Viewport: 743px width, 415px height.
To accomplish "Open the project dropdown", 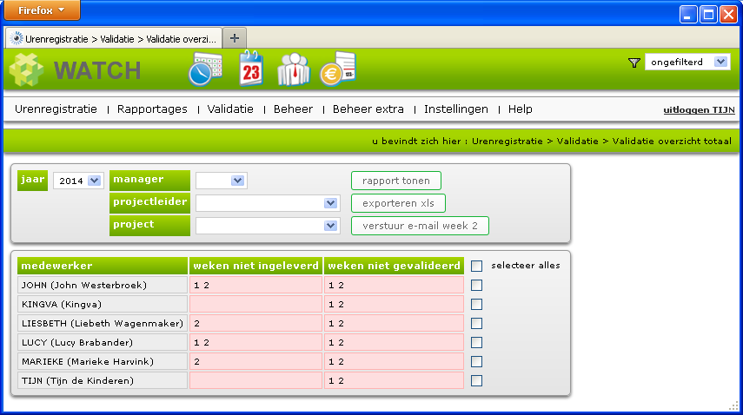I will click(x=268, y=226).
